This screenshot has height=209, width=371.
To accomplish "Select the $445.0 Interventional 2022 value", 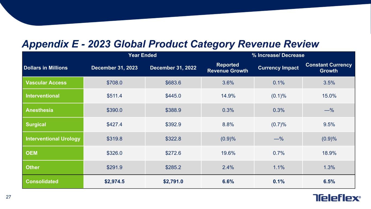I will (173, 96).
